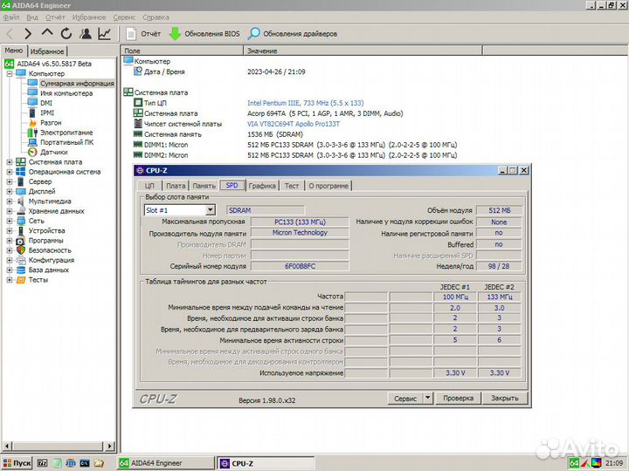The width and height of the screenshot is (629, 471).
Task: Click the Back navigation arrow in toolbar
Action: tap(10, 34)
